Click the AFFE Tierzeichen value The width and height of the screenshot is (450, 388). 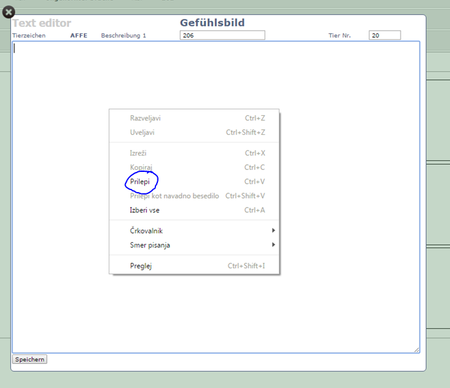[78, 35]
